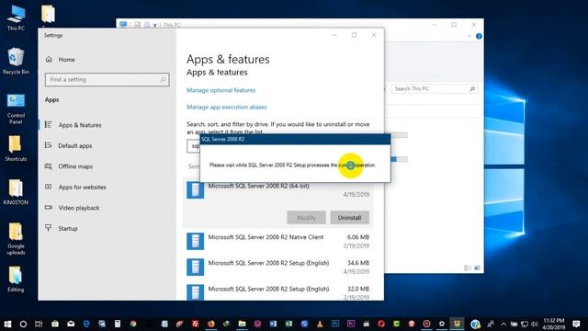Launch Google Chrome from taskbar

tap(133, 324)
